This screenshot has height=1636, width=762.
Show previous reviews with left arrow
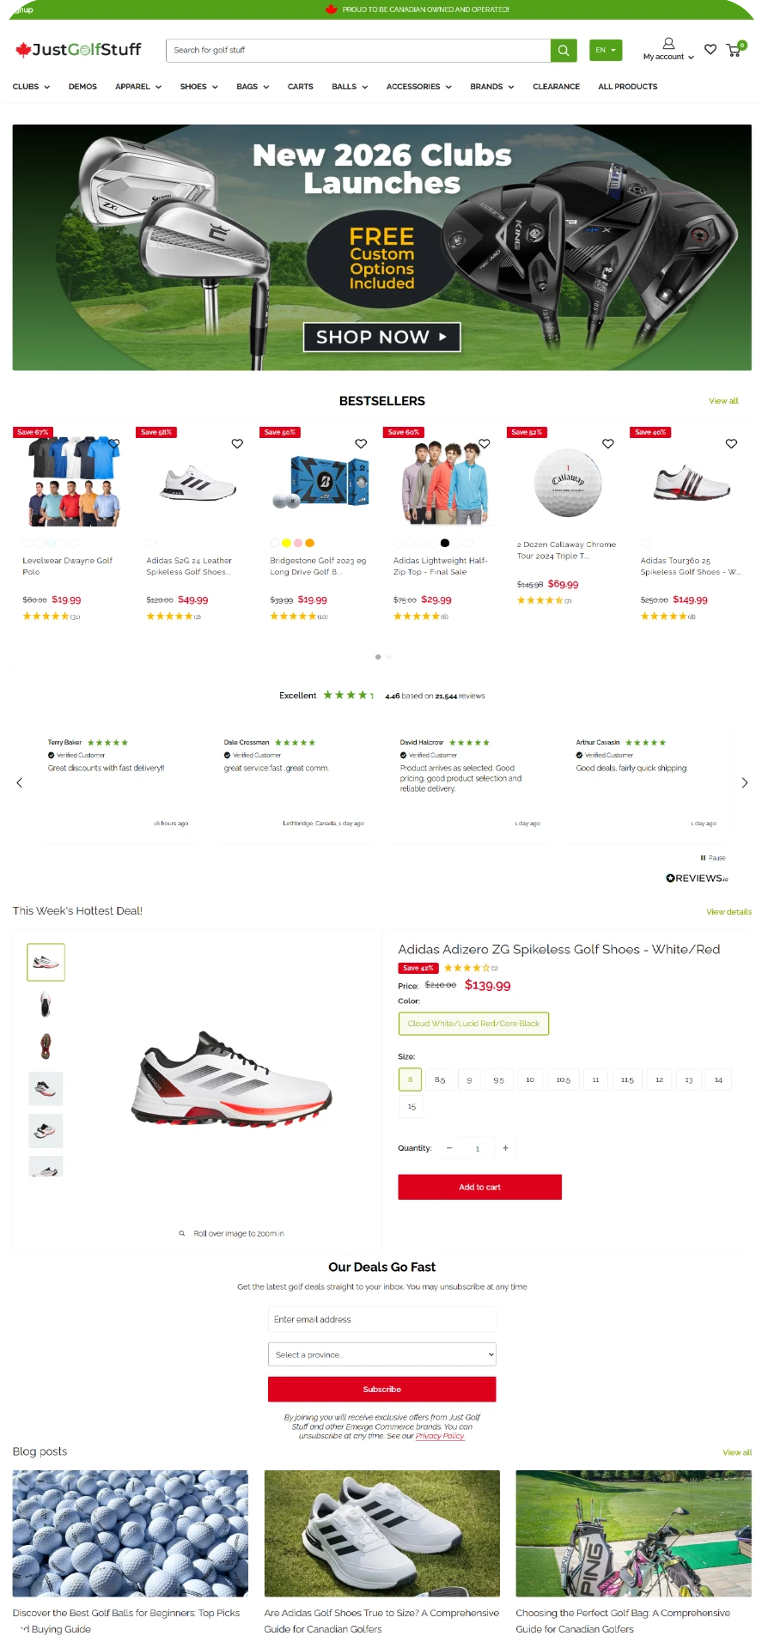click(x=19, y=782)
